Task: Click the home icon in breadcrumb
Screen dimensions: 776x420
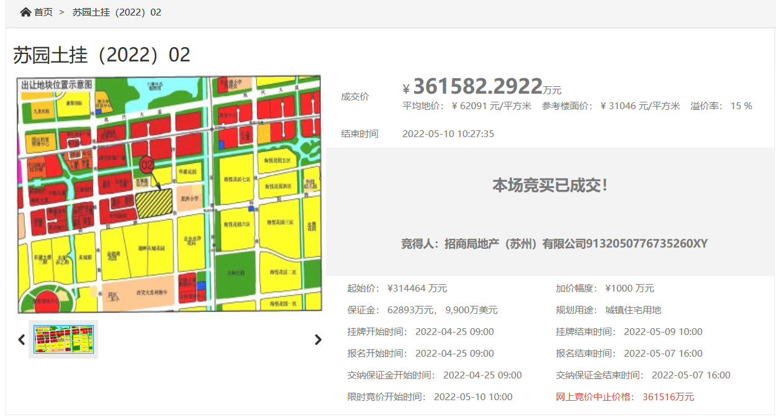Action: pyautogui.click(x=26, y=12)
